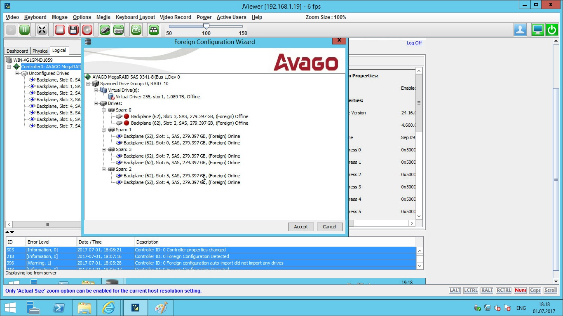563x316 pixels.
Task: Click the green server power icon
Action: point(552,30)
